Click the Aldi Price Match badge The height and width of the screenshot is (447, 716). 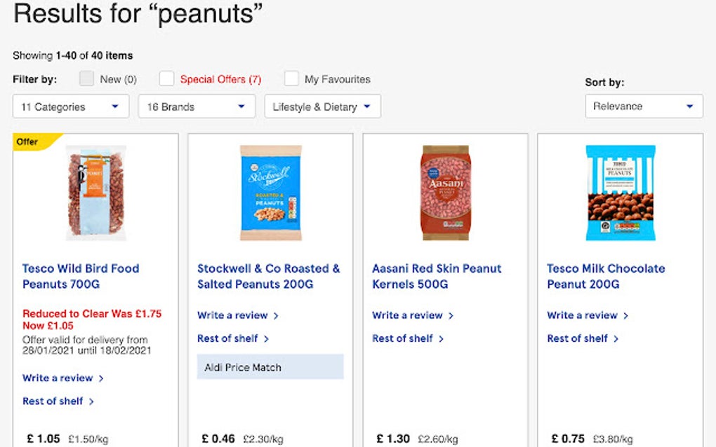click(270, 366)
